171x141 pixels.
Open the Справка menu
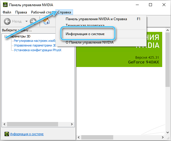[64, 12]
